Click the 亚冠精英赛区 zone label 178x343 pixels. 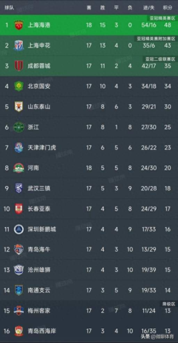coord(163,18)
